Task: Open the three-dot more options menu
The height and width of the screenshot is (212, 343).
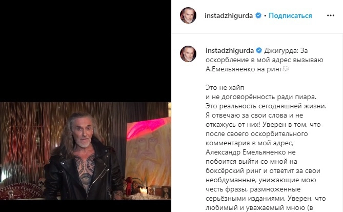Action: point(330,15)
